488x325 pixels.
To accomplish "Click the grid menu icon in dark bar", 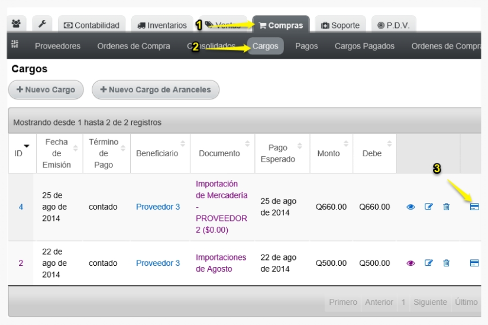I will [15, 44].
